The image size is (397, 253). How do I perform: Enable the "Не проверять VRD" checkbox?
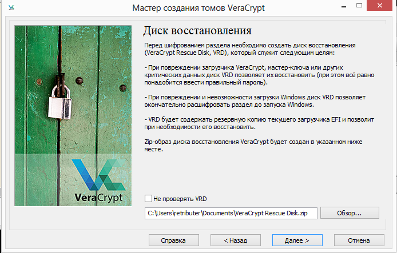tap(149, 199)
